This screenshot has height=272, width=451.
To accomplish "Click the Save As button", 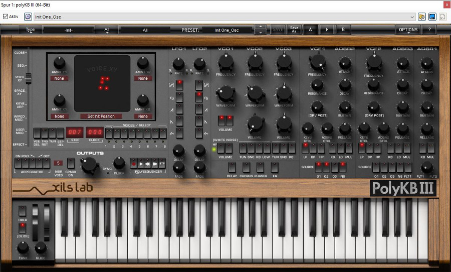I will tap(294, 30).
